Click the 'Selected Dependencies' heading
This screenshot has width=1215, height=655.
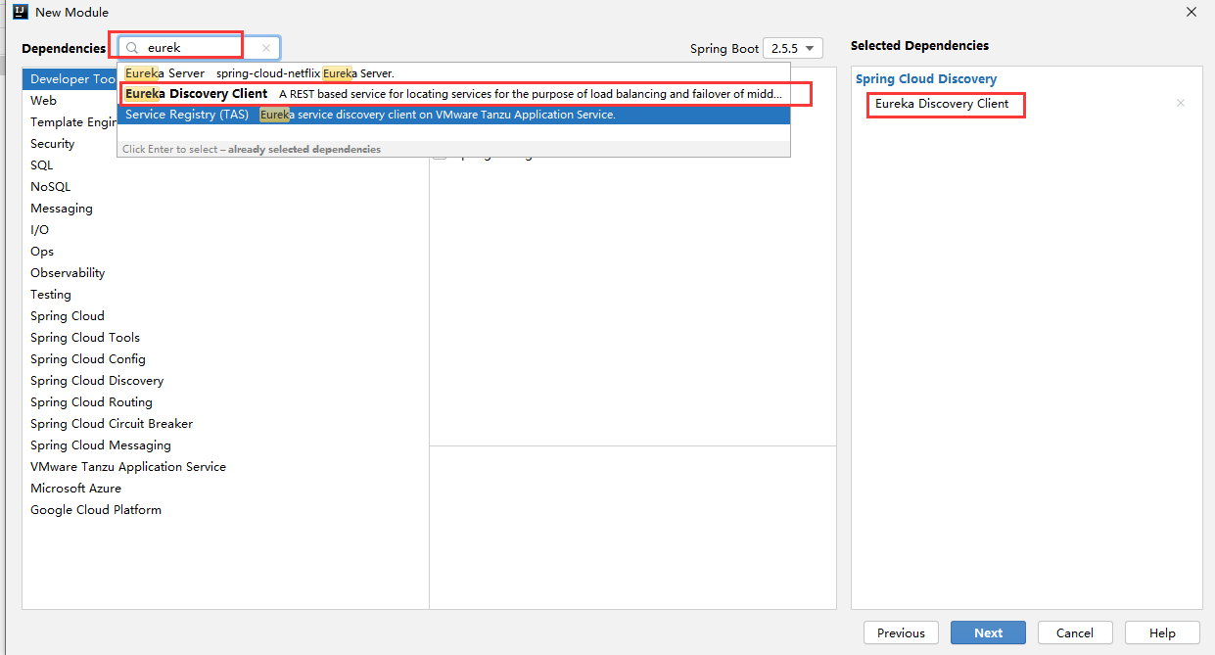click(x=919, y=46)
